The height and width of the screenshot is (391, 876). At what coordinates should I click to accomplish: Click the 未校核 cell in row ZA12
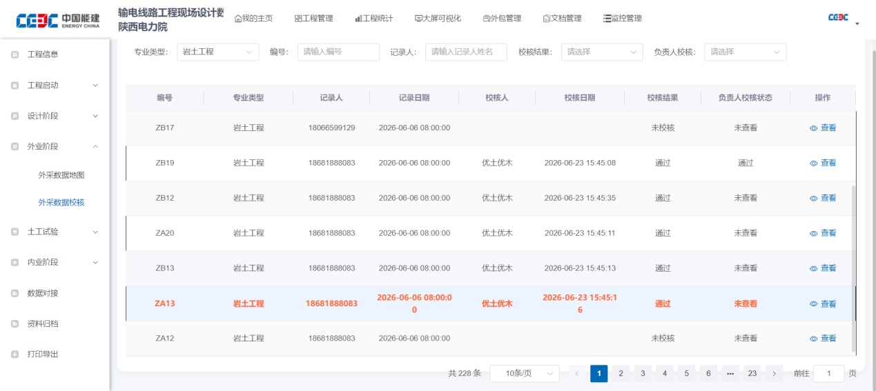[x=663, y=338]
